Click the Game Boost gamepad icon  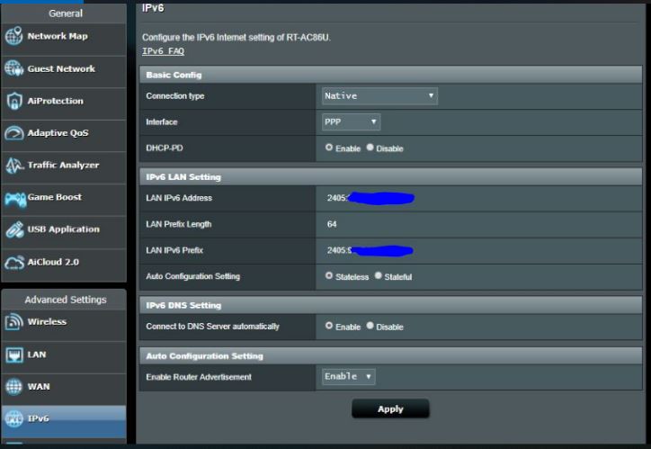tap(14, 198)
